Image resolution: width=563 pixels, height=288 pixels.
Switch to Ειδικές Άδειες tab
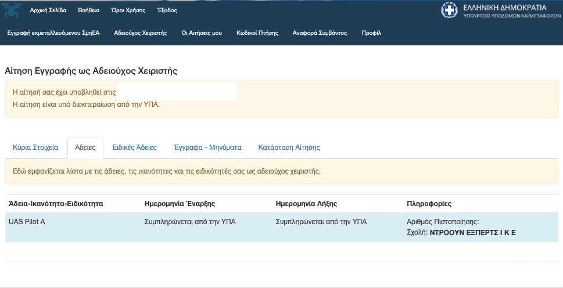135,147
